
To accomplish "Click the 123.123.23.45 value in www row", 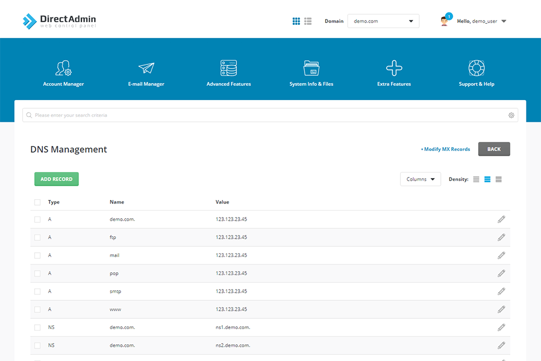I will click(x=231, y=309).
